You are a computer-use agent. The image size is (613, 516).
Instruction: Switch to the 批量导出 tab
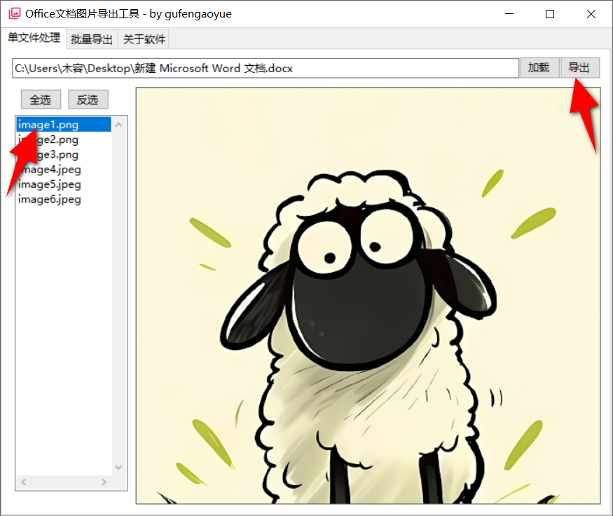[92, 39]
